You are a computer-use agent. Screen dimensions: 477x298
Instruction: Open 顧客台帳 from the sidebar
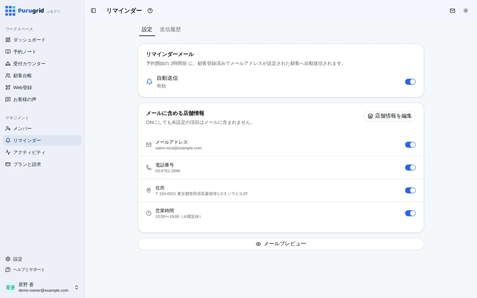(42, 75)
